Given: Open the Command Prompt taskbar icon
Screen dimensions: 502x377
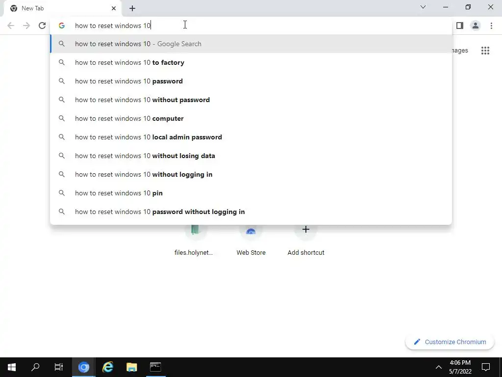Looking at the screenshot, I should coord(155,367).
